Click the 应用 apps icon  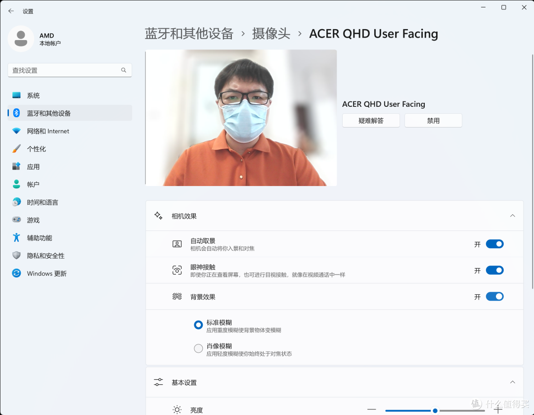16,166
